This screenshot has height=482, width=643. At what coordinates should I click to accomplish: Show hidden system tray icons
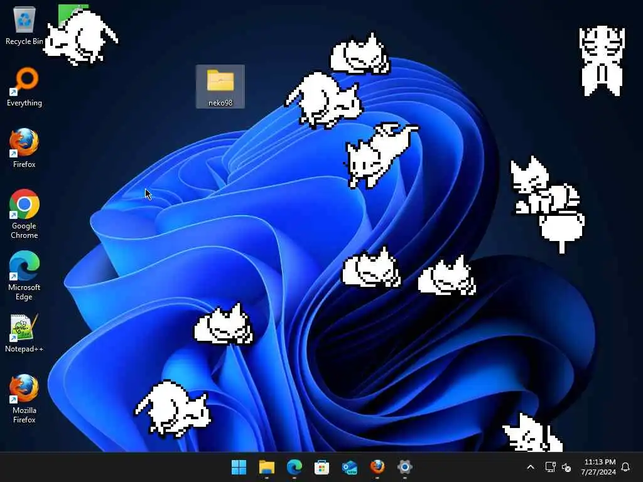click(530, 467)
